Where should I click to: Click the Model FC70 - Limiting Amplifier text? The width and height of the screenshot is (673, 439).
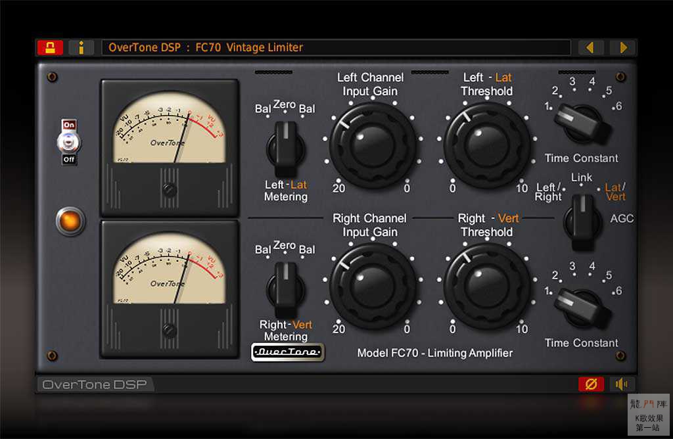click(x=435, y=353)
